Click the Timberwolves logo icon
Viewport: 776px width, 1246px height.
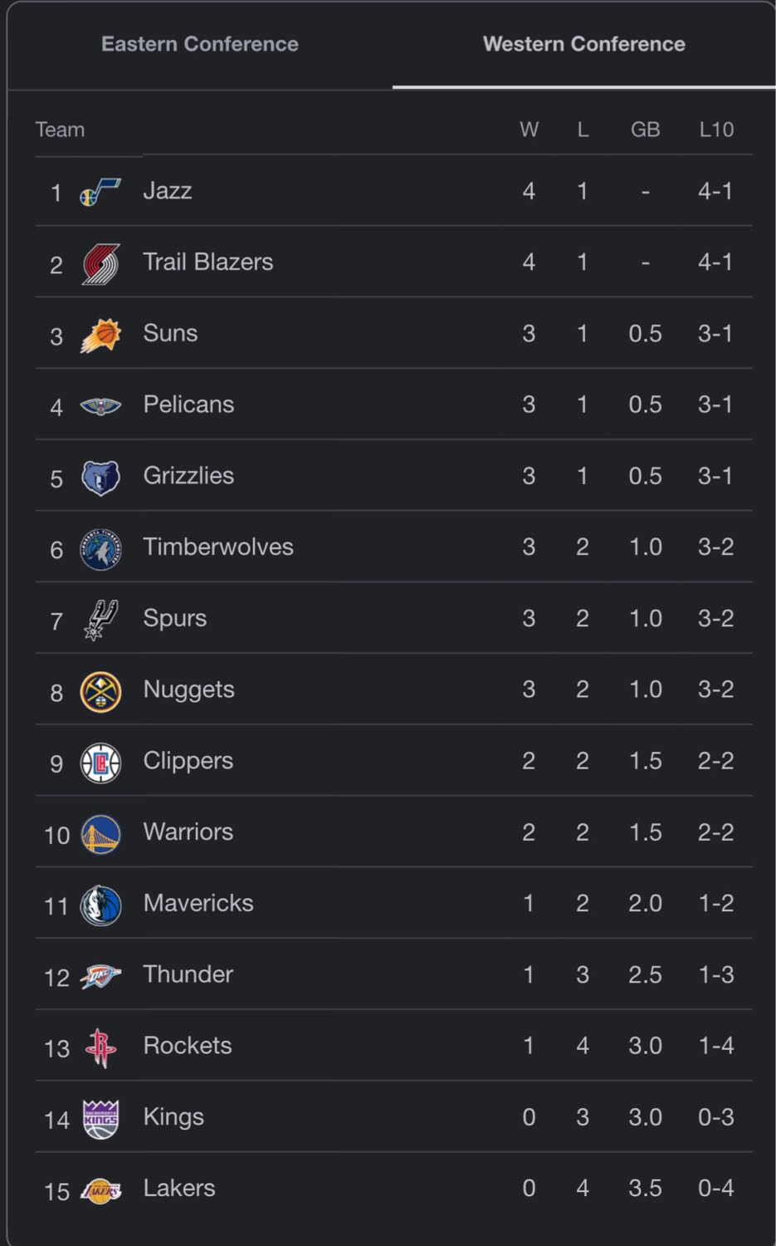100,549
